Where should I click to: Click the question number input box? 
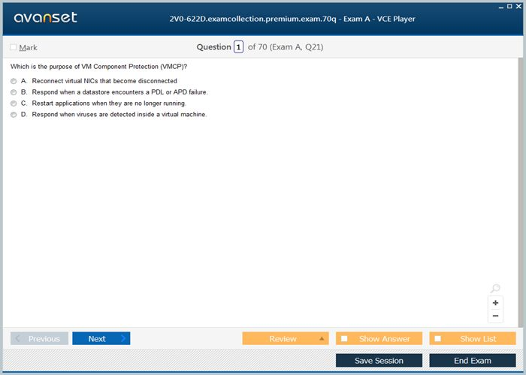(x=238, y=47)
